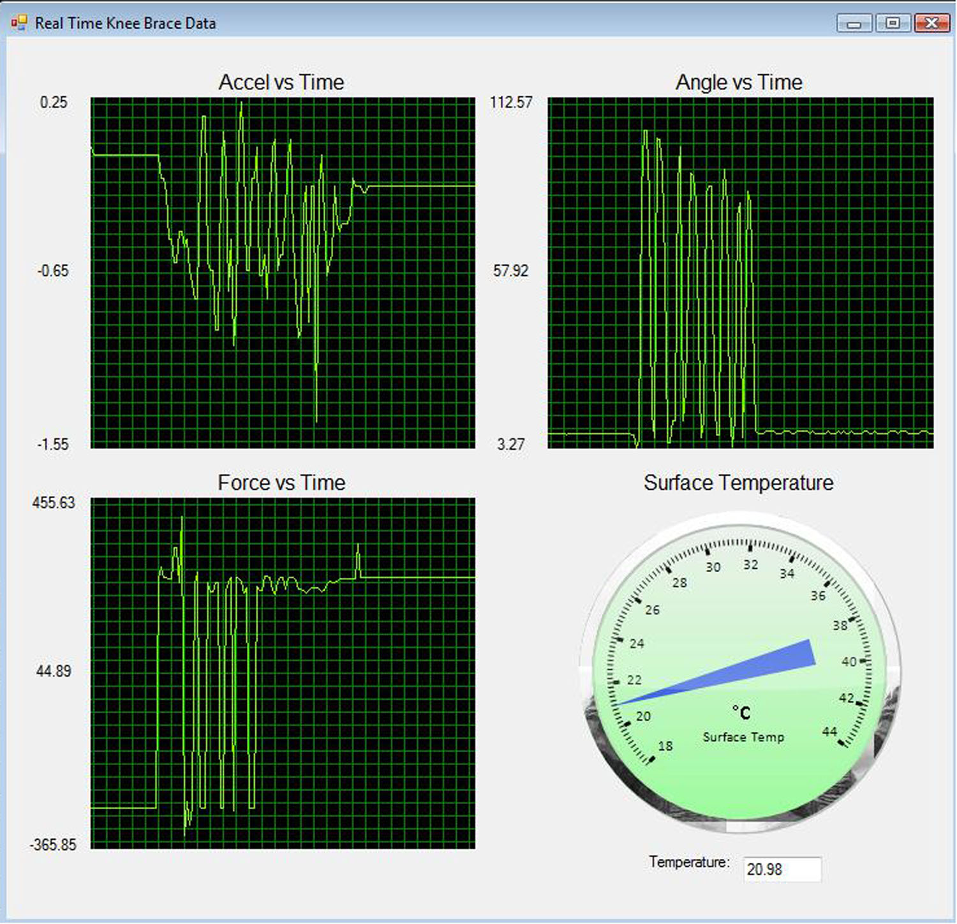Screen dimensions: 957x924
Task: Click the 0.25 axis maximum on Accel chart
Action: coord(54,102)
